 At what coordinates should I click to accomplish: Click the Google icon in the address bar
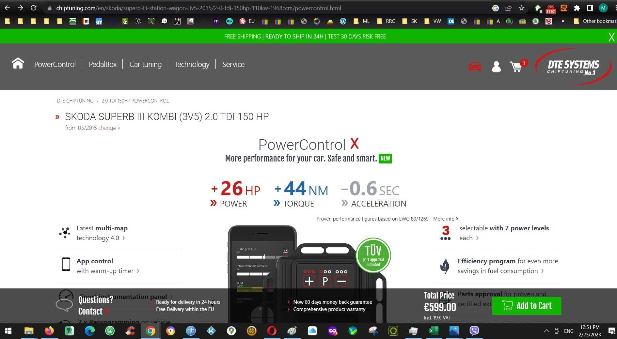click(495, 8)
